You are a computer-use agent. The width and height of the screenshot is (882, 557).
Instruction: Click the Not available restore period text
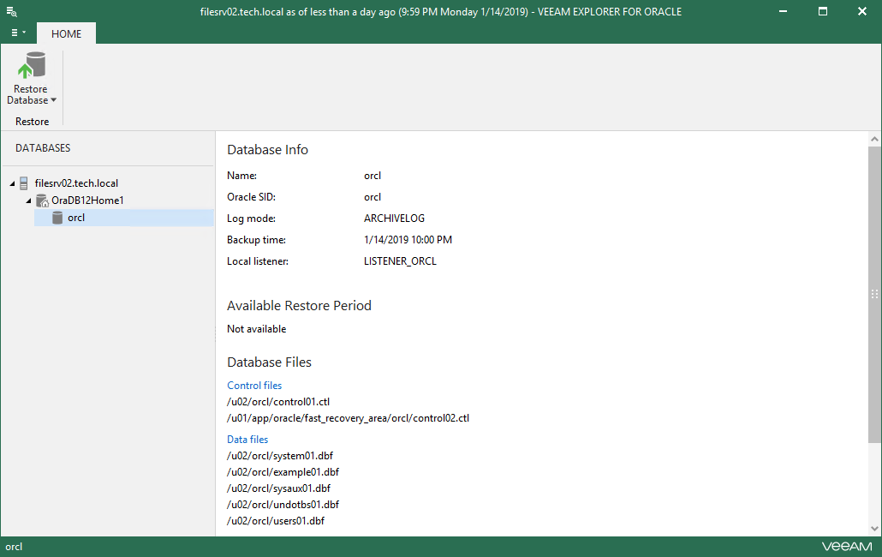point(257,329)
